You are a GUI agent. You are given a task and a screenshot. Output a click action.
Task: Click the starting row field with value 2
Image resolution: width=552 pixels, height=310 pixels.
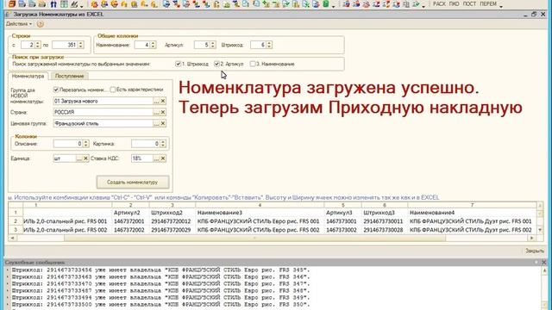[x=28, y=45]
